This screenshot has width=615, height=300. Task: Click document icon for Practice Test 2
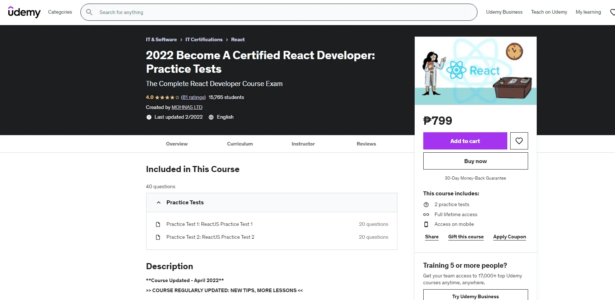[x=158, y=237]
